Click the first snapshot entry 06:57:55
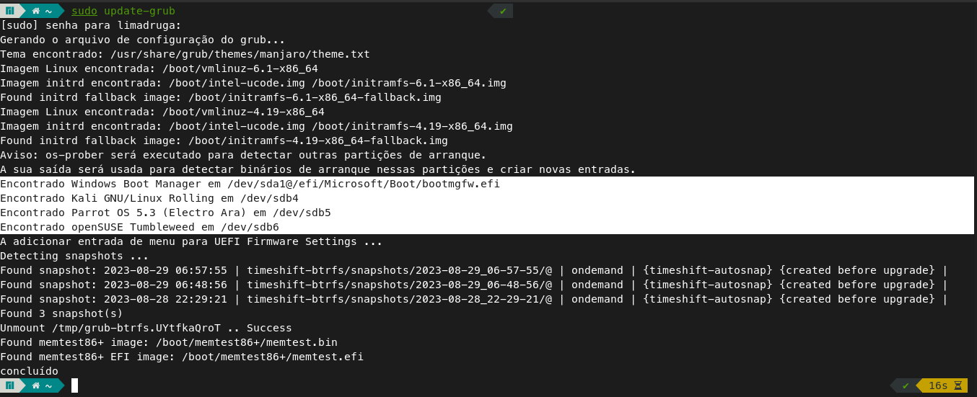The width and height of the screenshot is (977, 397). (473, 270)
